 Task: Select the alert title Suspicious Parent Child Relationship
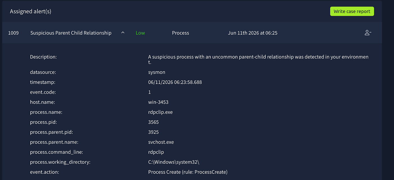(x=71, y=33)
